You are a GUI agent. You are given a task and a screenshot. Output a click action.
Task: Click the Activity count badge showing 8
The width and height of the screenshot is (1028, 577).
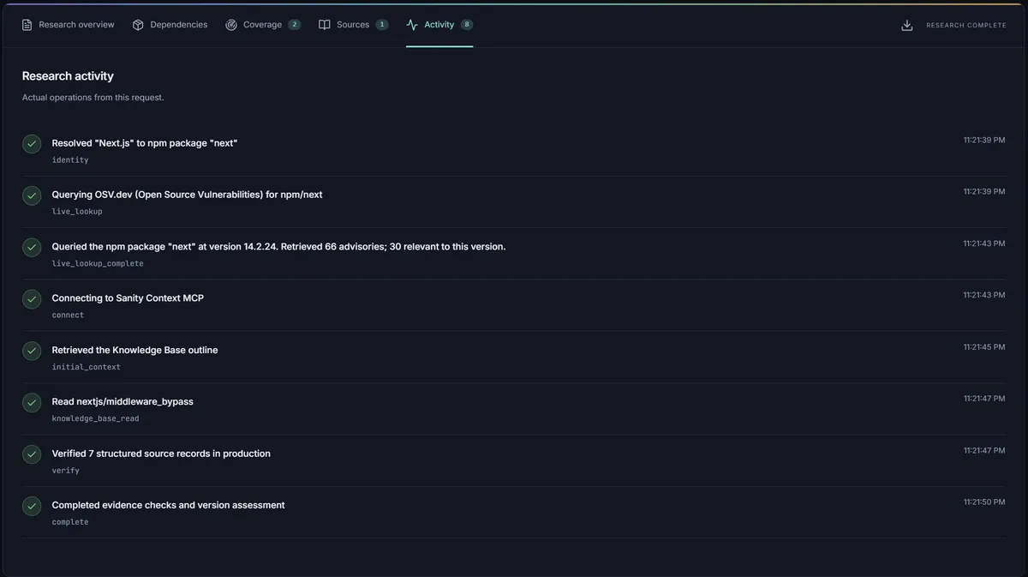pos(467,25)
